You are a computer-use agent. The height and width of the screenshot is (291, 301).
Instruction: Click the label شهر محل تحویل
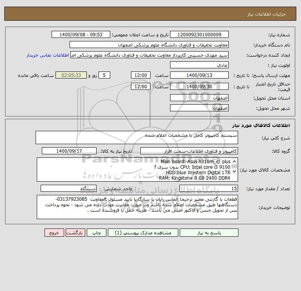tap(273, 108)
